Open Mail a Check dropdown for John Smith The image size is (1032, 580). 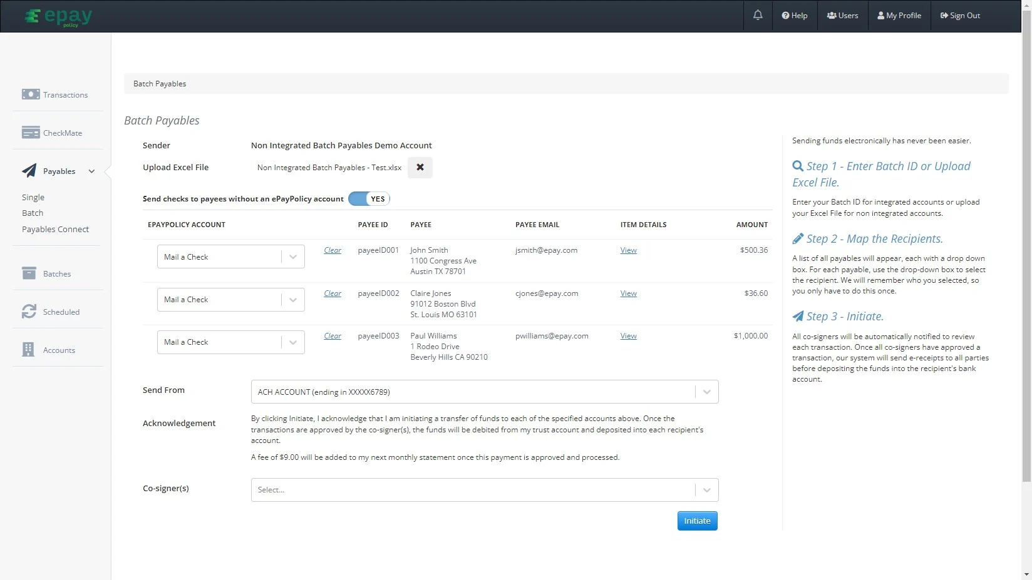click(x=230, y=257)
